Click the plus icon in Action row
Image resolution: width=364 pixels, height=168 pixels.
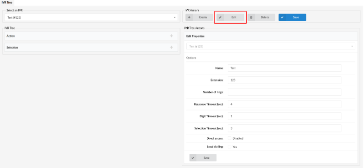tap(171, 36)
